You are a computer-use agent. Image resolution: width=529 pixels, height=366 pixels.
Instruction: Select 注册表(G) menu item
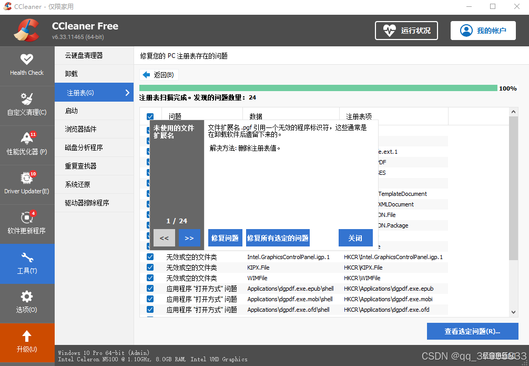94,93
